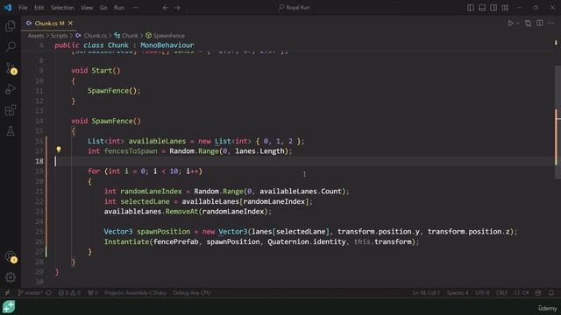Viewport: 561px width, 315px height.
Task: Open changes icon in editor toolbar
Action: 528,24
